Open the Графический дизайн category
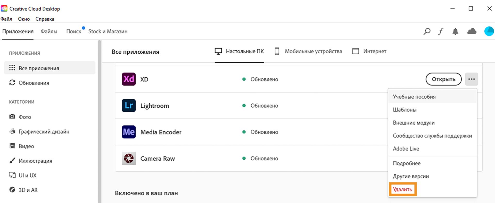495x203 pixels. pyautogui.click(x=44, y=132)
